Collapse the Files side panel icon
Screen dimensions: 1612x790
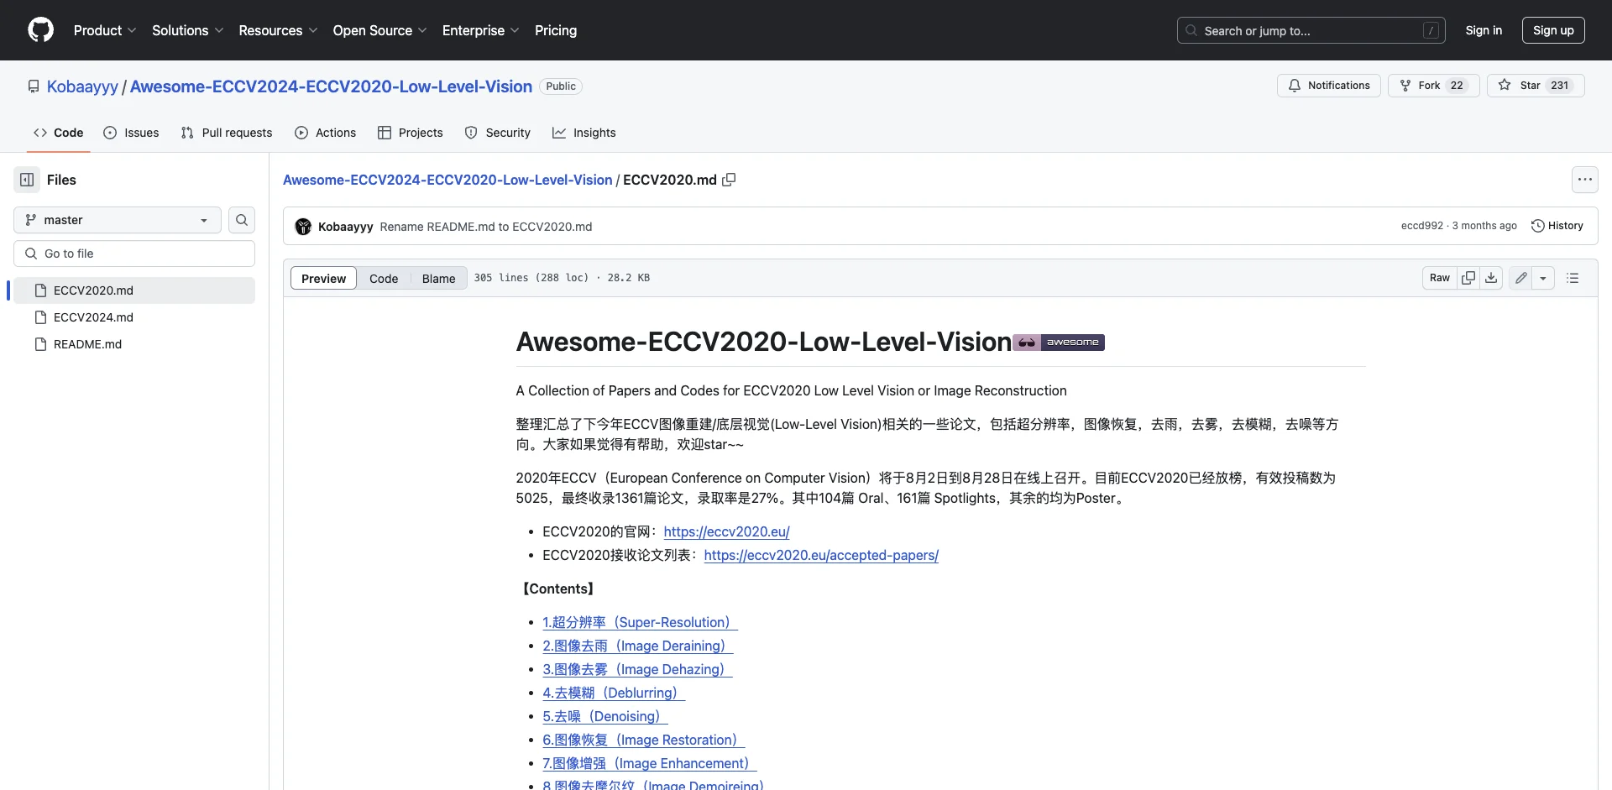pyautogui.click(x=27, y=180)
